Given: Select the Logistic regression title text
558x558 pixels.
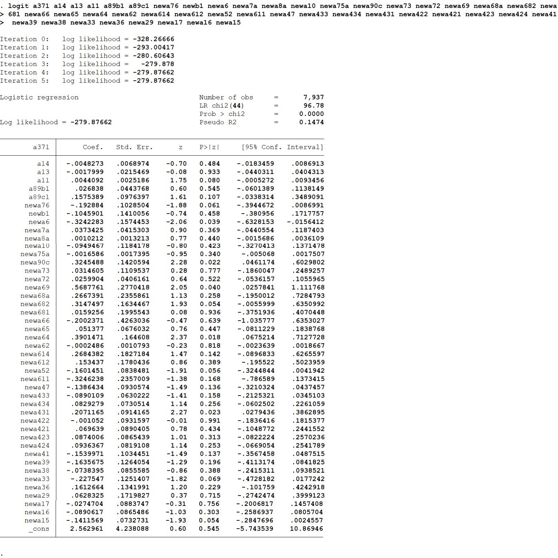Looking at the screenshot, I should tap(39, 97).
